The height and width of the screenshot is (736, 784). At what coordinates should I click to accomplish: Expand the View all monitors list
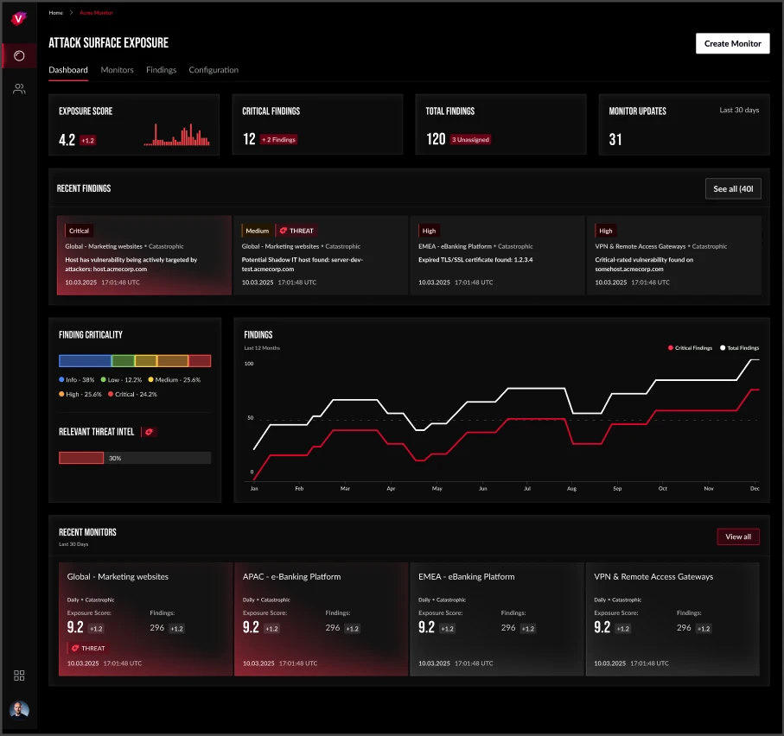[737, 536]
